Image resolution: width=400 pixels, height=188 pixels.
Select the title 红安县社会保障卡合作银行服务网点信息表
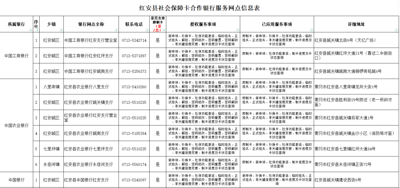tap(200, 8)
